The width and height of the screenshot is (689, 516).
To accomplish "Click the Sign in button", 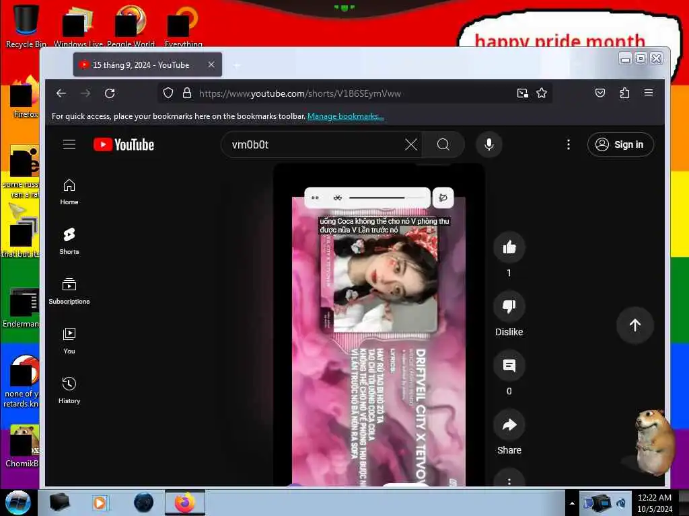I will tap(620, 144).
